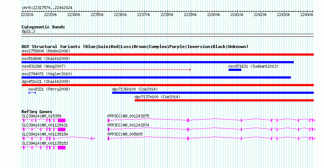Click the 22370k ruler tick label
The width and height of the screenshot is (324, 168).
pos(144,15)
